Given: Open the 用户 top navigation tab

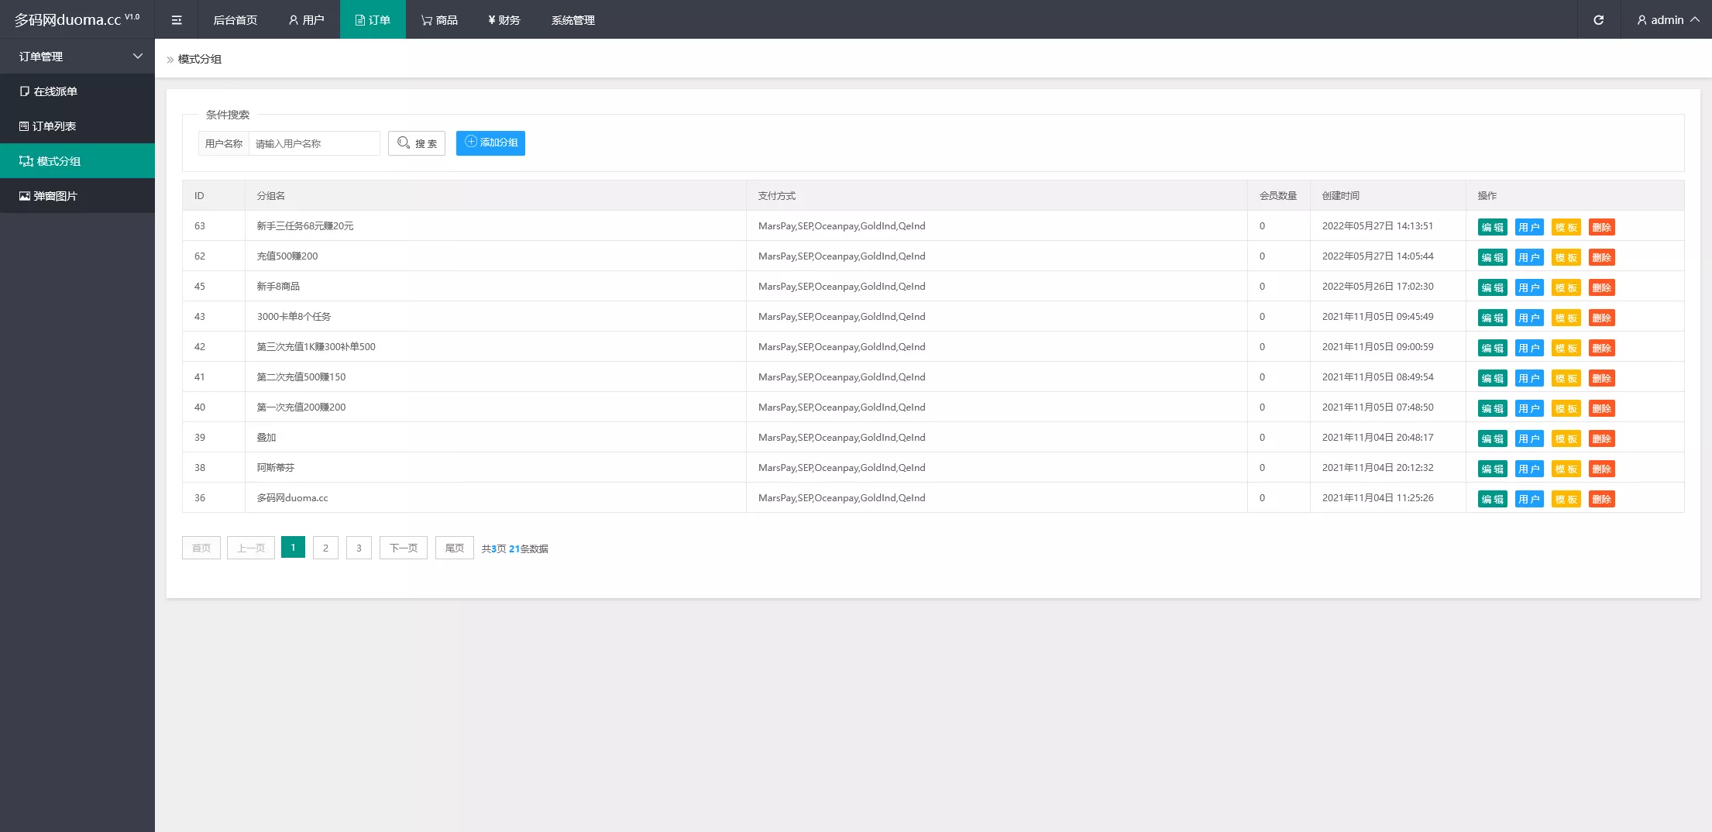Looking at the screenshot, I should tap(306, 20).
